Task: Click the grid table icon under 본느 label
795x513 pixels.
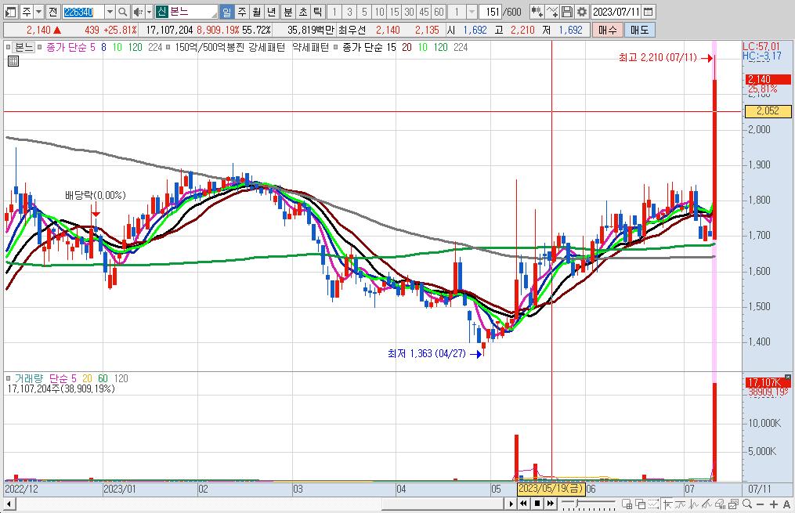Action: pyautogui.click(x=13, y=61)
